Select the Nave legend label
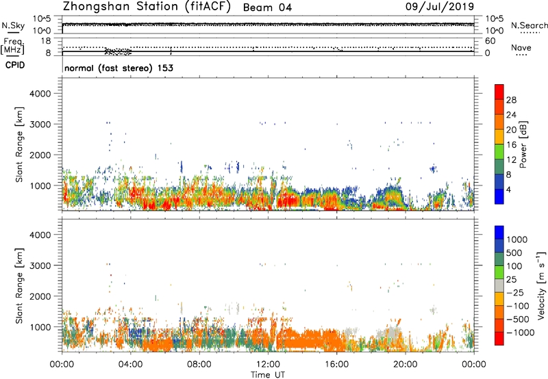This screenshot has width=548, height=379. [521, 47]
